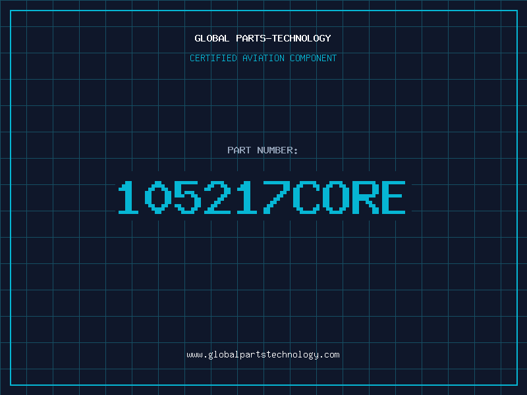The image size is (527, 395).
Task: Open the www.globalpartstechnology.com website link
Action: (x=263, y=355)
